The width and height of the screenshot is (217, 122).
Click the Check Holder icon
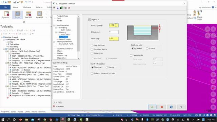tap(199, 15)
